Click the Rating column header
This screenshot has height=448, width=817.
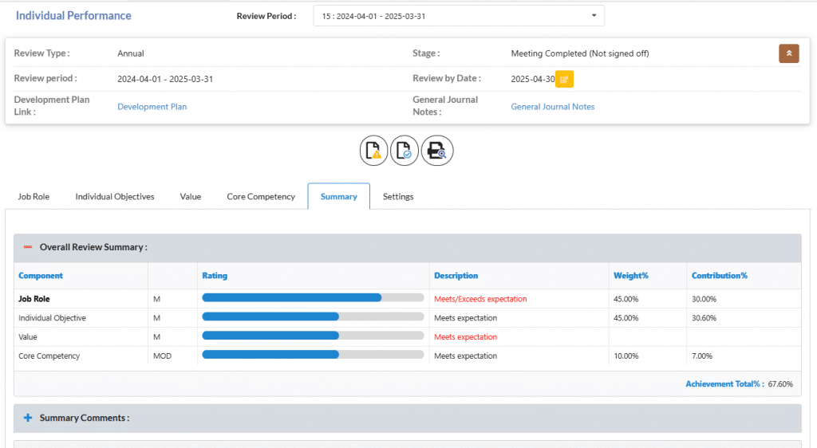click(x=215, y=276)
